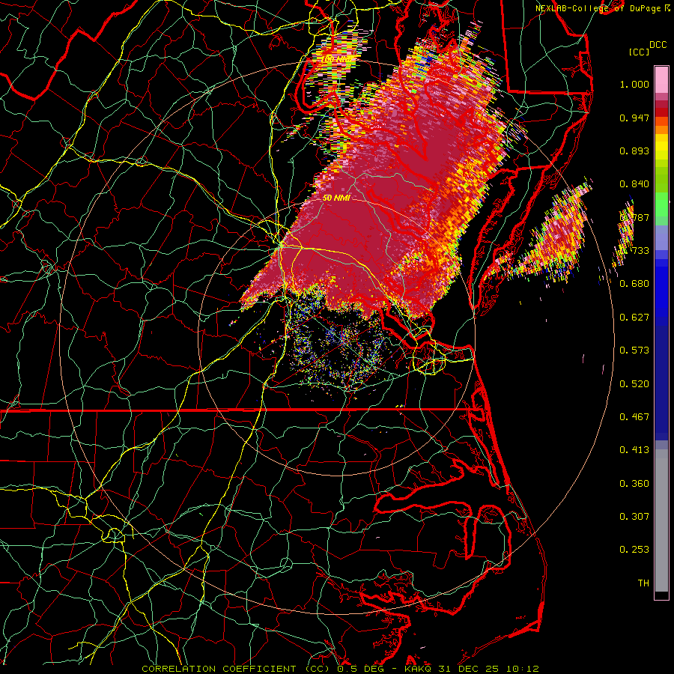The width and height of the screenshot is (674, 674).
Task: Select the 0.307 scale value
Action: (634, 516)
